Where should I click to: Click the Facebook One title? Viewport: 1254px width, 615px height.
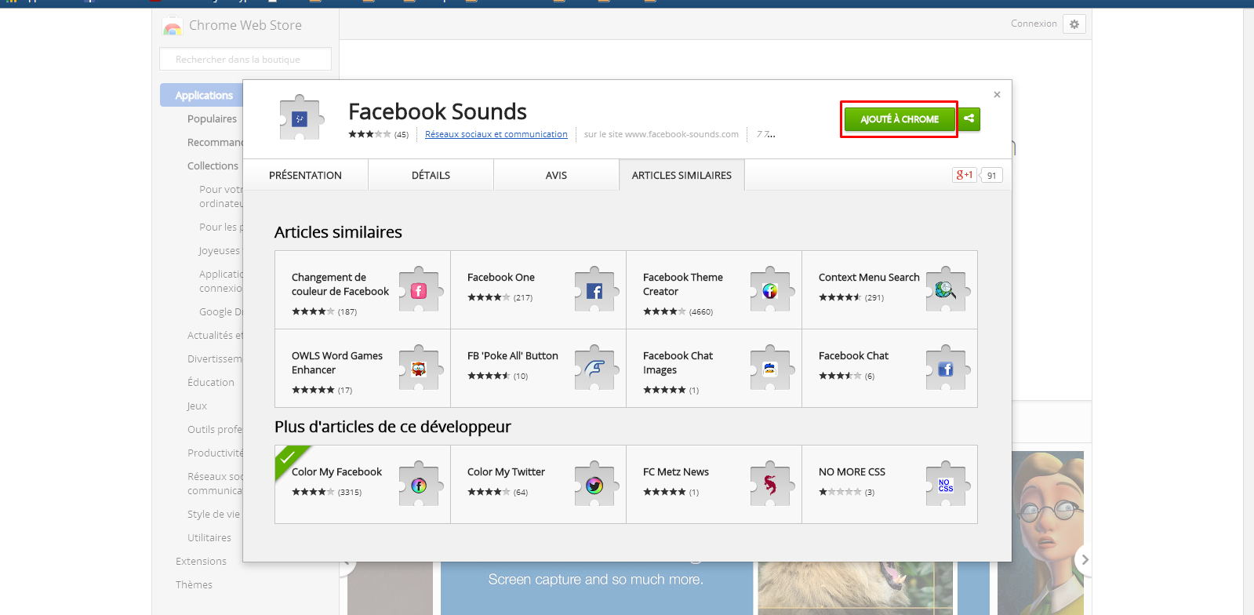(501, 277)
